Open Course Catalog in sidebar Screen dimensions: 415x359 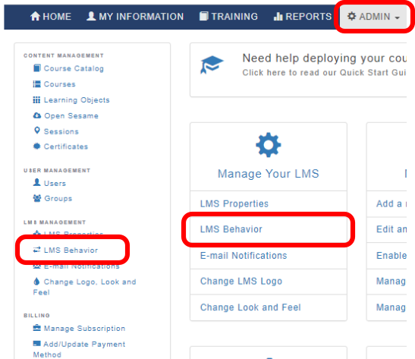tap(74, 68)
